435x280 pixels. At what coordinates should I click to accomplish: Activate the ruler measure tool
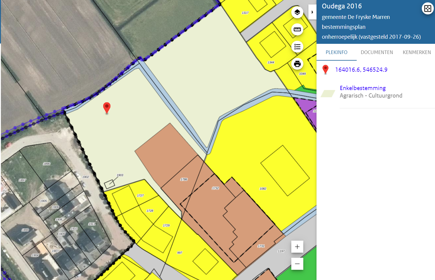[x=297, y=29]
